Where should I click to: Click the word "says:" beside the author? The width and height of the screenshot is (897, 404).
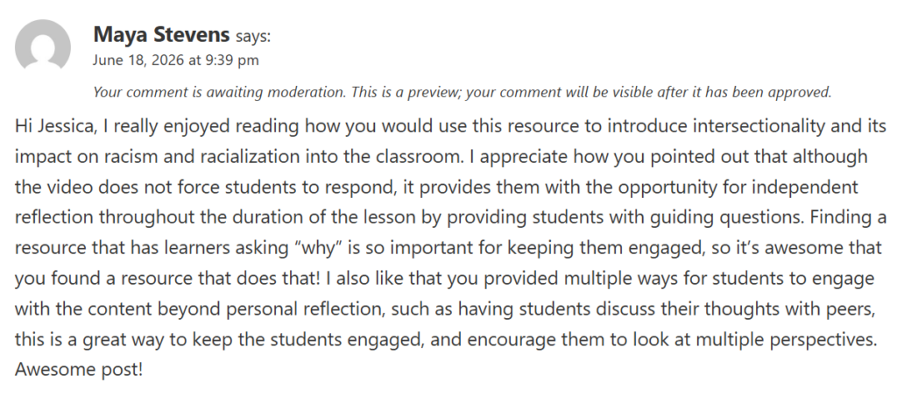click(253, 37)
